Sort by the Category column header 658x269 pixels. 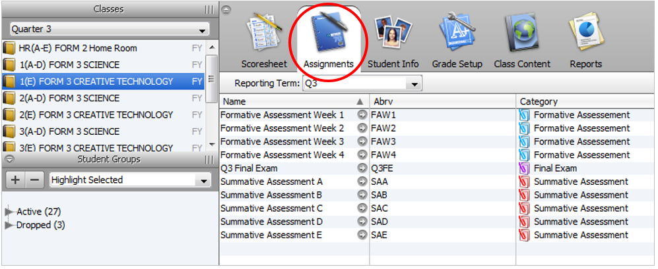pyautogui.click(x=586, y=102)
